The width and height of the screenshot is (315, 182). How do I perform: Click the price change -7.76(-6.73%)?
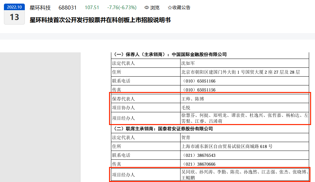[122, 8]
